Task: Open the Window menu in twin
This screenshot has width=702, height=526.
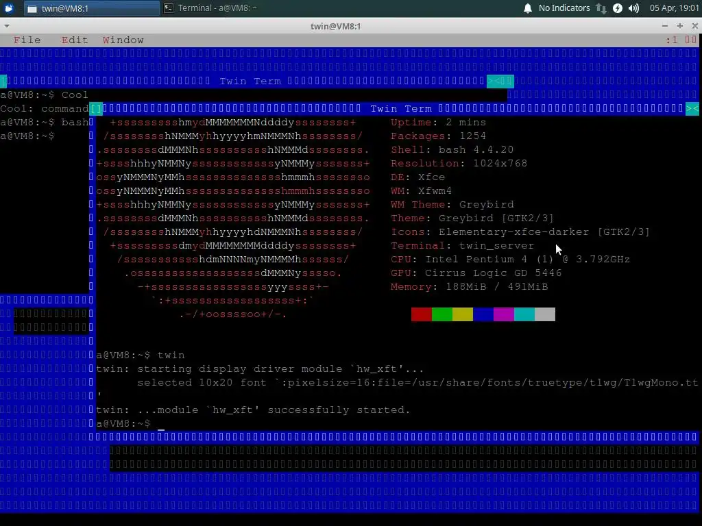Action: click(123, 40)
